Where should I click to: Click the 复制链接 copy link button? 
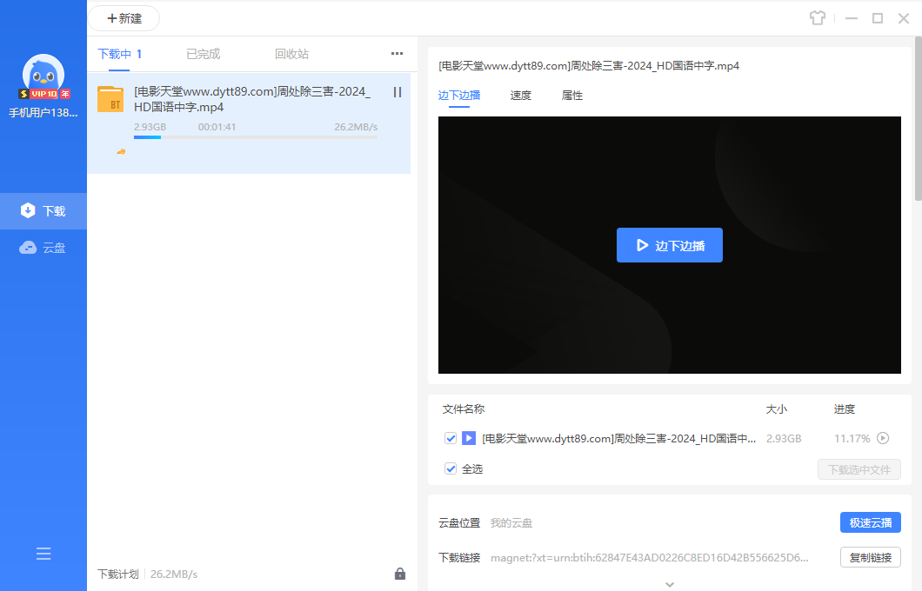(870, 557)
